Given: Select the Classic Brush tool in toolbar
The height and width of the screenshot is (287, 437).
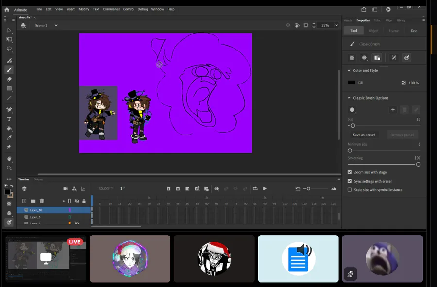Looking at the screenshot, I should (x=9, y=69).
